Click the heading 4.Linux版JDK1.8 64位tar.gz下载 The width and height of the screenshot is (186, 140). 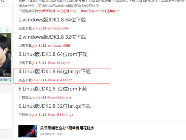point(54,72)
